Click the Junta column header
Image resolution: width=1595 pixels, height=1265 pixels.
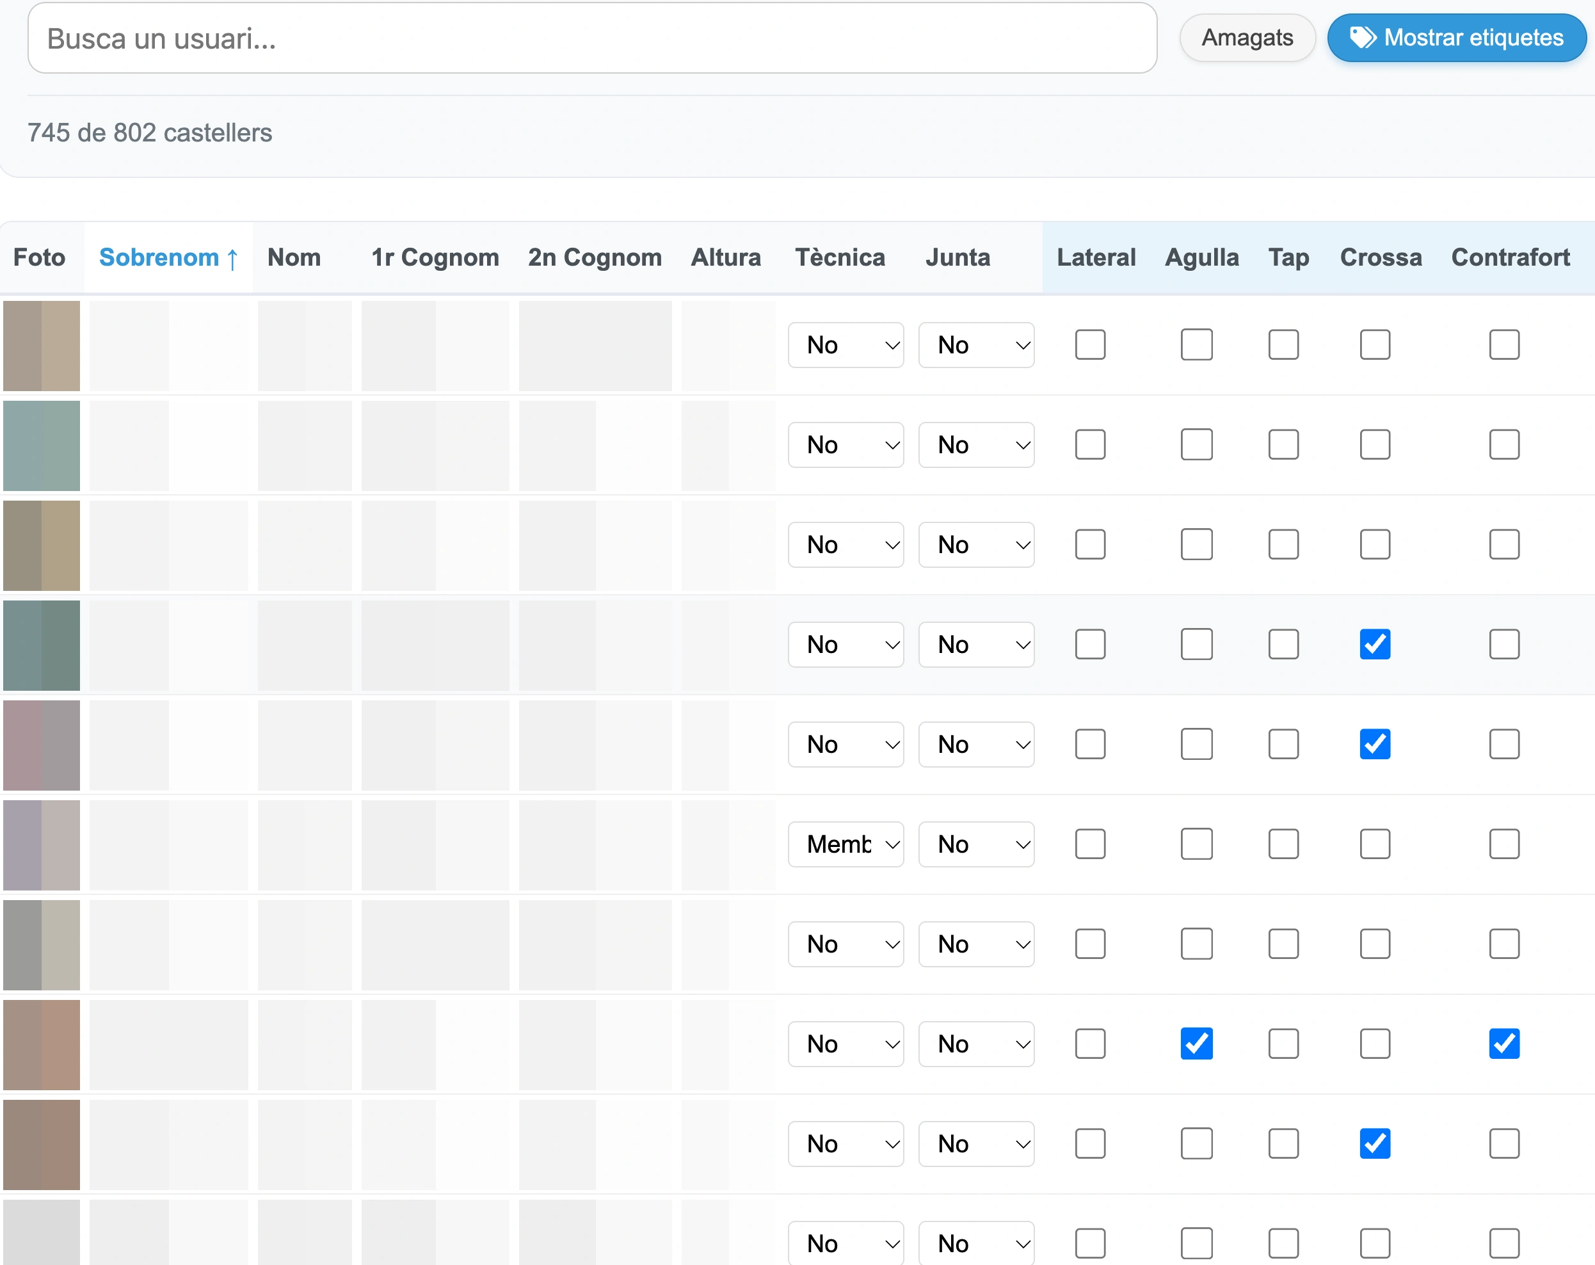coord(958,257)
